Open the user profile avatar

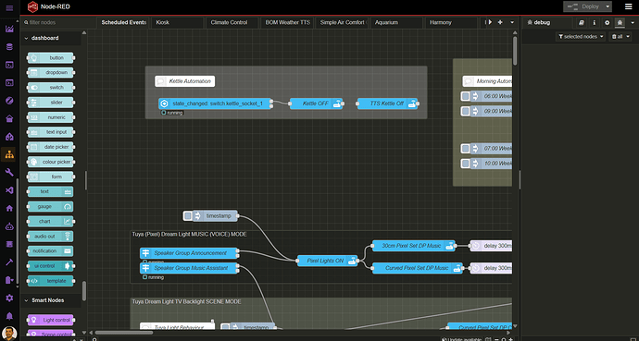click(9, 334)
